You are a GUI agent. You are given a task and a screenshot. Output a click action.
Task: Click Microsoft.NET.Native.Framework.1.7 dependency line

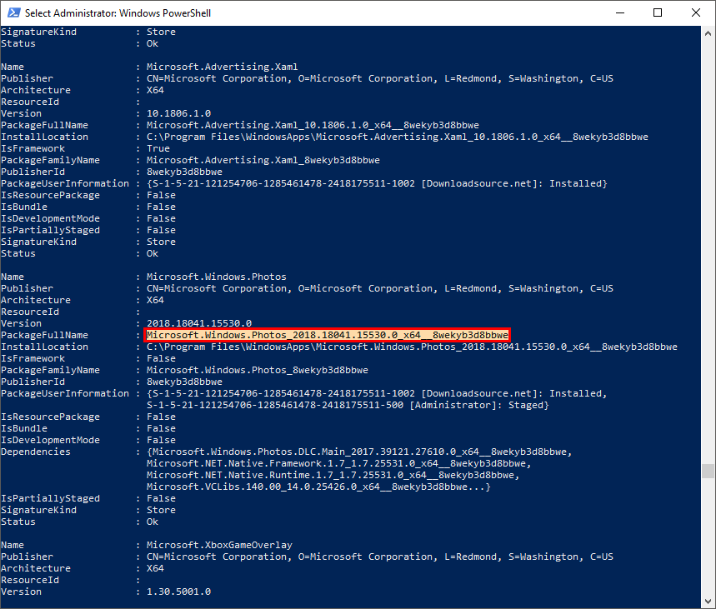338,464
